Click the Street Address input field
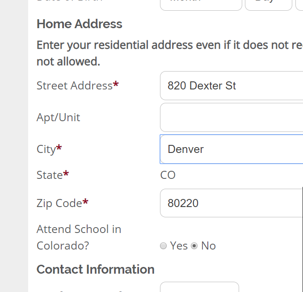Image resolution: width=303 pixels, height=292 pixels. point(231,85)
